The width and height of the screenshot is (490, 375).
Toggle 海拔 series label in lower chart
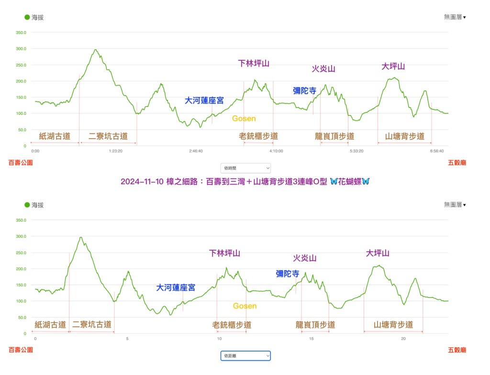pyautogui.click(x=38, y=205)
